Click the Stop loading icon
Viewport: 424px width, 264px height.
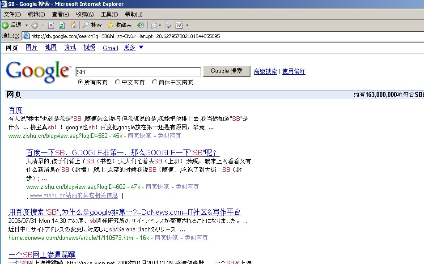pyautogui.click(x=51, y=25)
